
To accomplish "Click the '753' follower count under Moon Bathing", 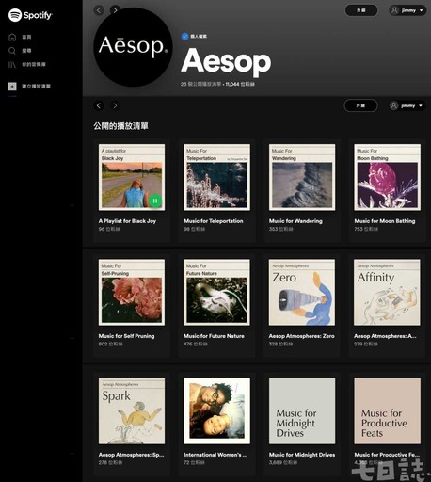I will point(359,229).
